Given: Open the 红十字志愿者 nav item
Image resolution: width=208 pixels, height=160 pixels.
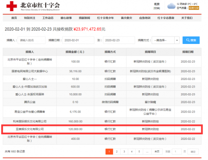Looking at the screenshot, I should coord(166,18).
